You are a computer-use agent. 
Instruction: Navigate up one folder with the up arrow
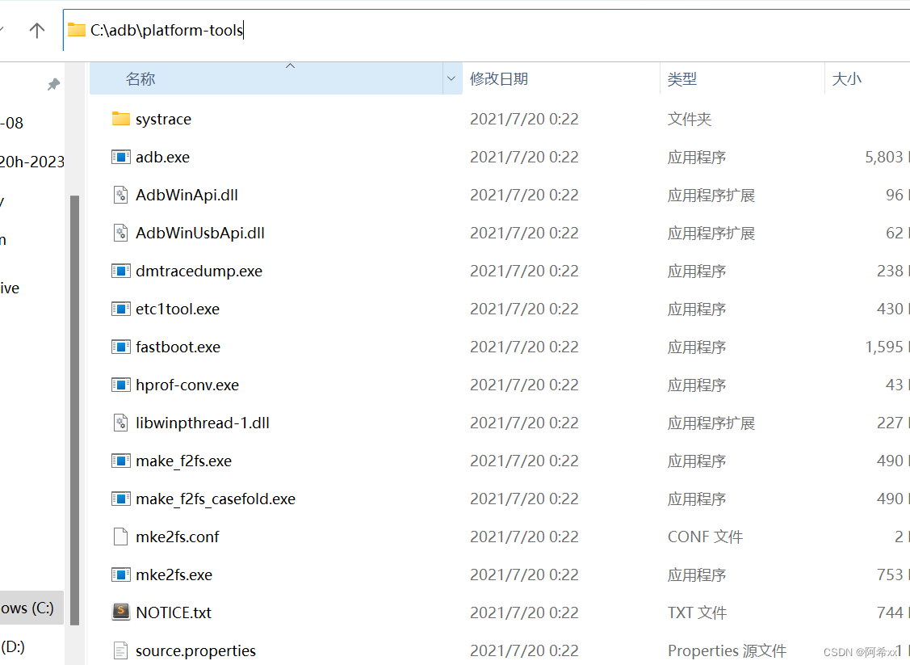37,29
